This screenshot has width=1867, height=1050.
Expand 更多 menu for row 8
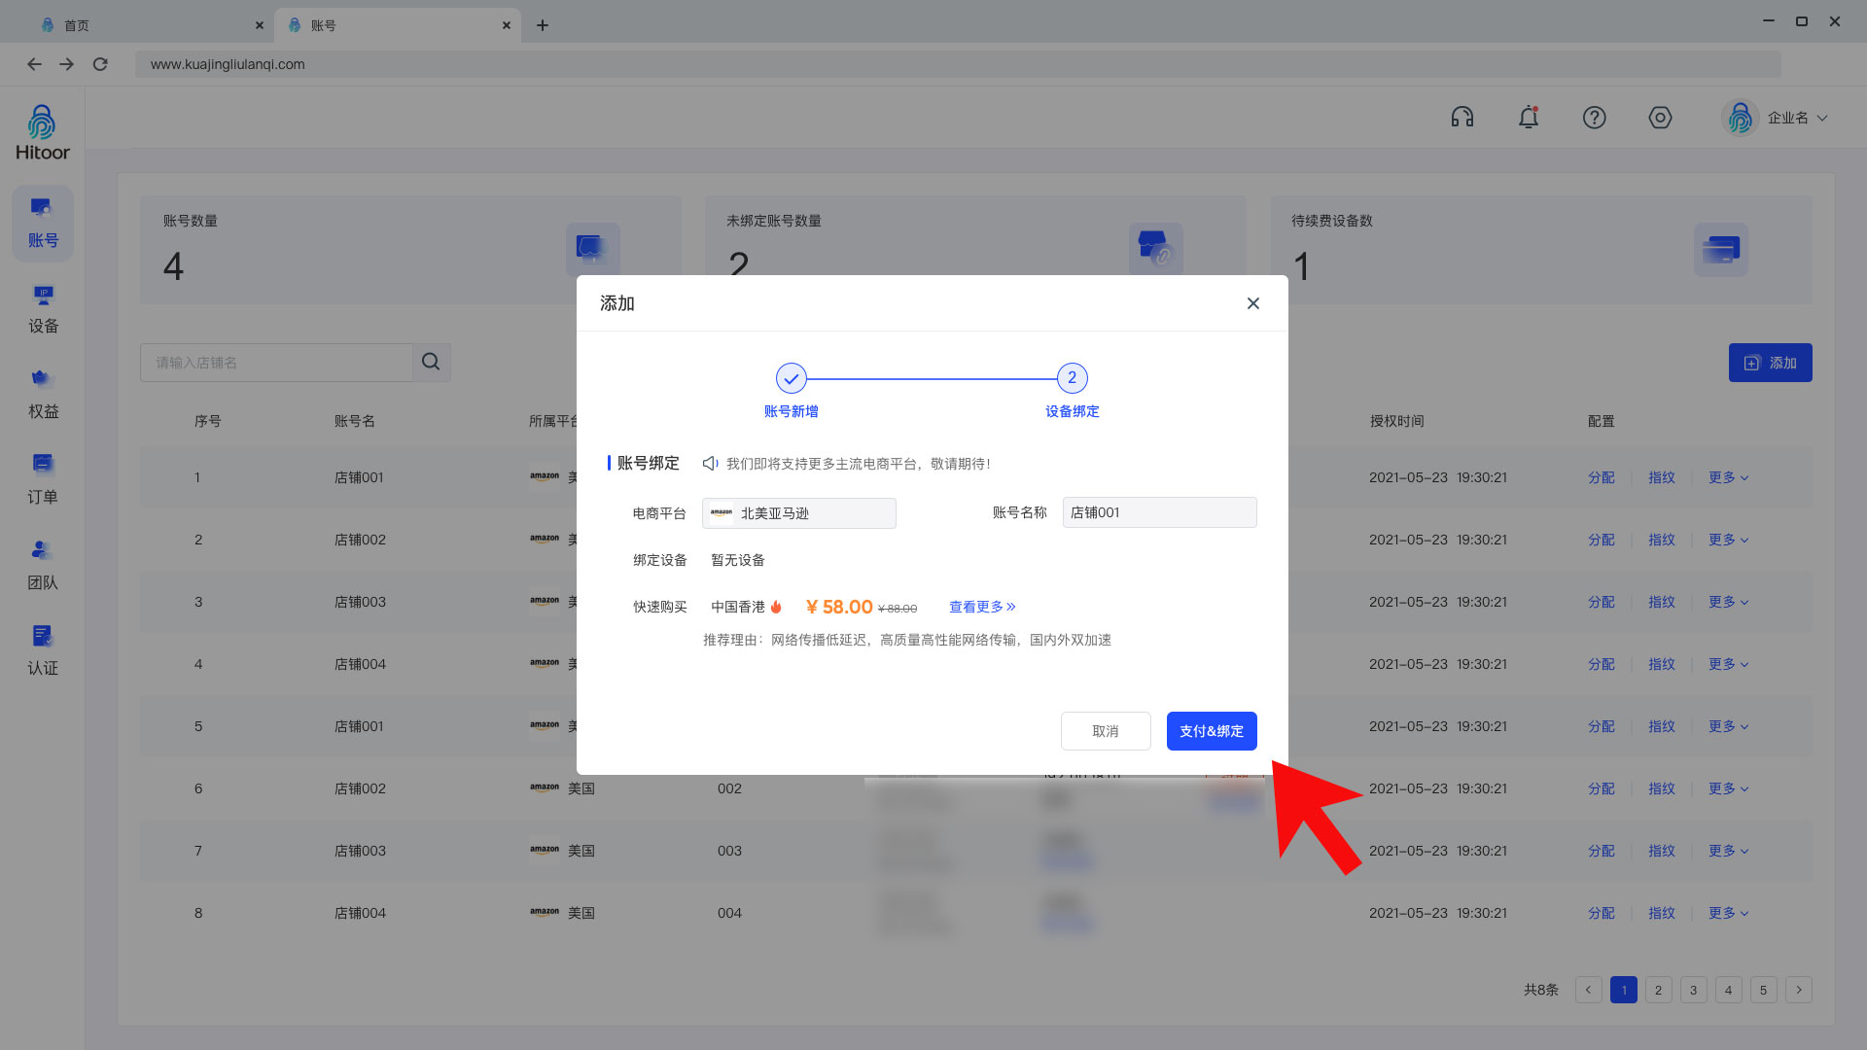pos(1727,913)
